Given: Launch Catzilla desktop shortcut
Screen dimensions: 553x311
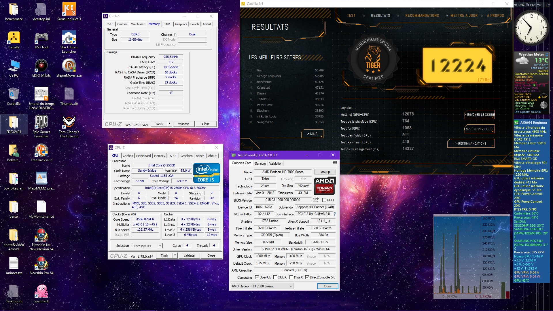Looking at the screenshot, I should 14,40.
